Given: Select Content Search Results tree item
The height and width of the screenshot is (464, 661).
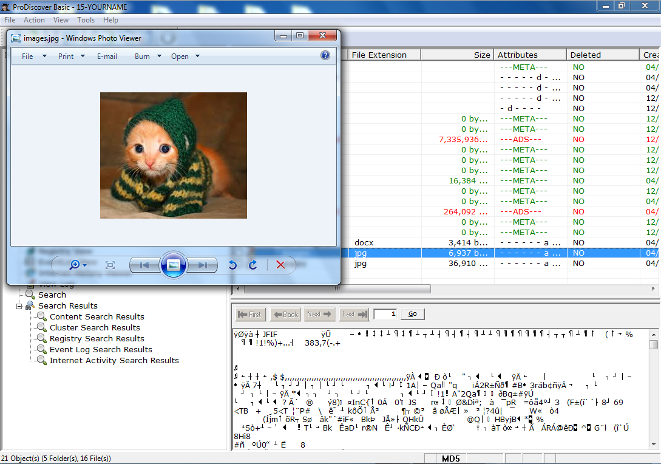Looking at the screenshot, I should [x=97, y=316].
